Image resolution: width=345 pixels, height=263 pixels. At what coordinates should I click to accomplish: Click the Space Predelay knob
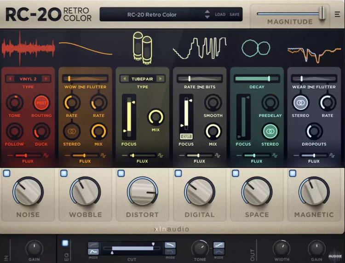pos(270,103)
